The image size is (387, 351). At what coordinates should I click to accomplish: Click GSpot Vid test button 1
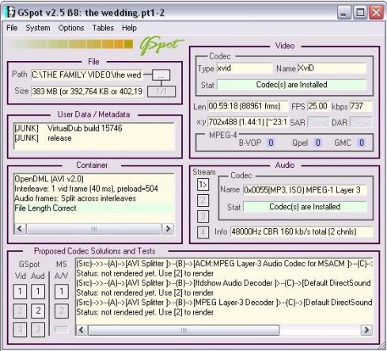(20, 292)
